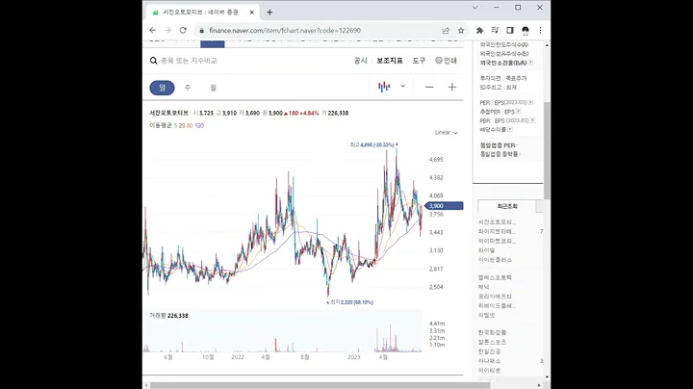Open 아이마켓코리... in the recent list
Screen dimensions: 693x389
[497, 241]
